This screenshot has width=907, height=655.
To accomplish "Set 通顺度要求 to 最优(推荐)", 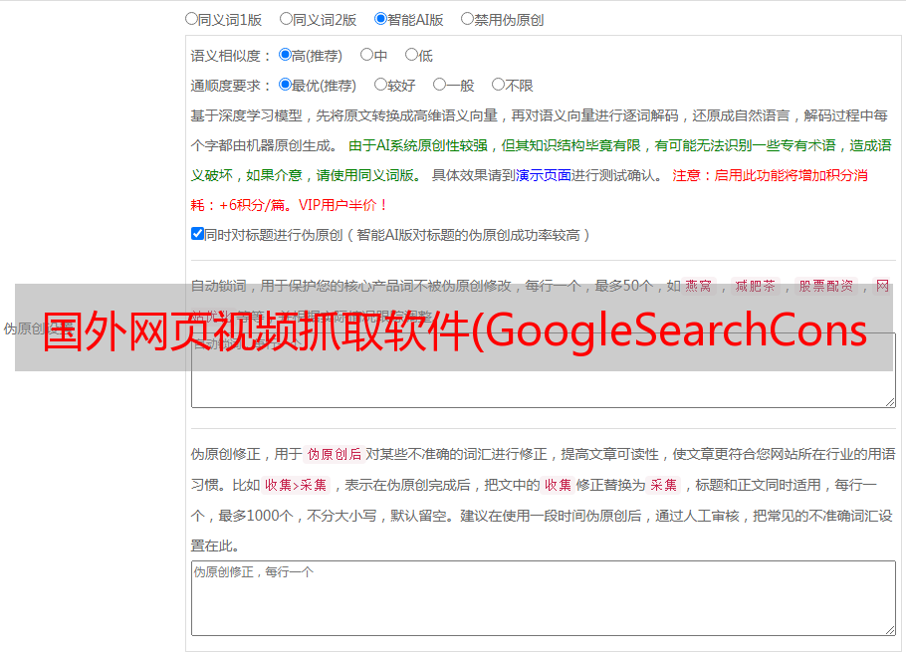I will coord(285,85).
